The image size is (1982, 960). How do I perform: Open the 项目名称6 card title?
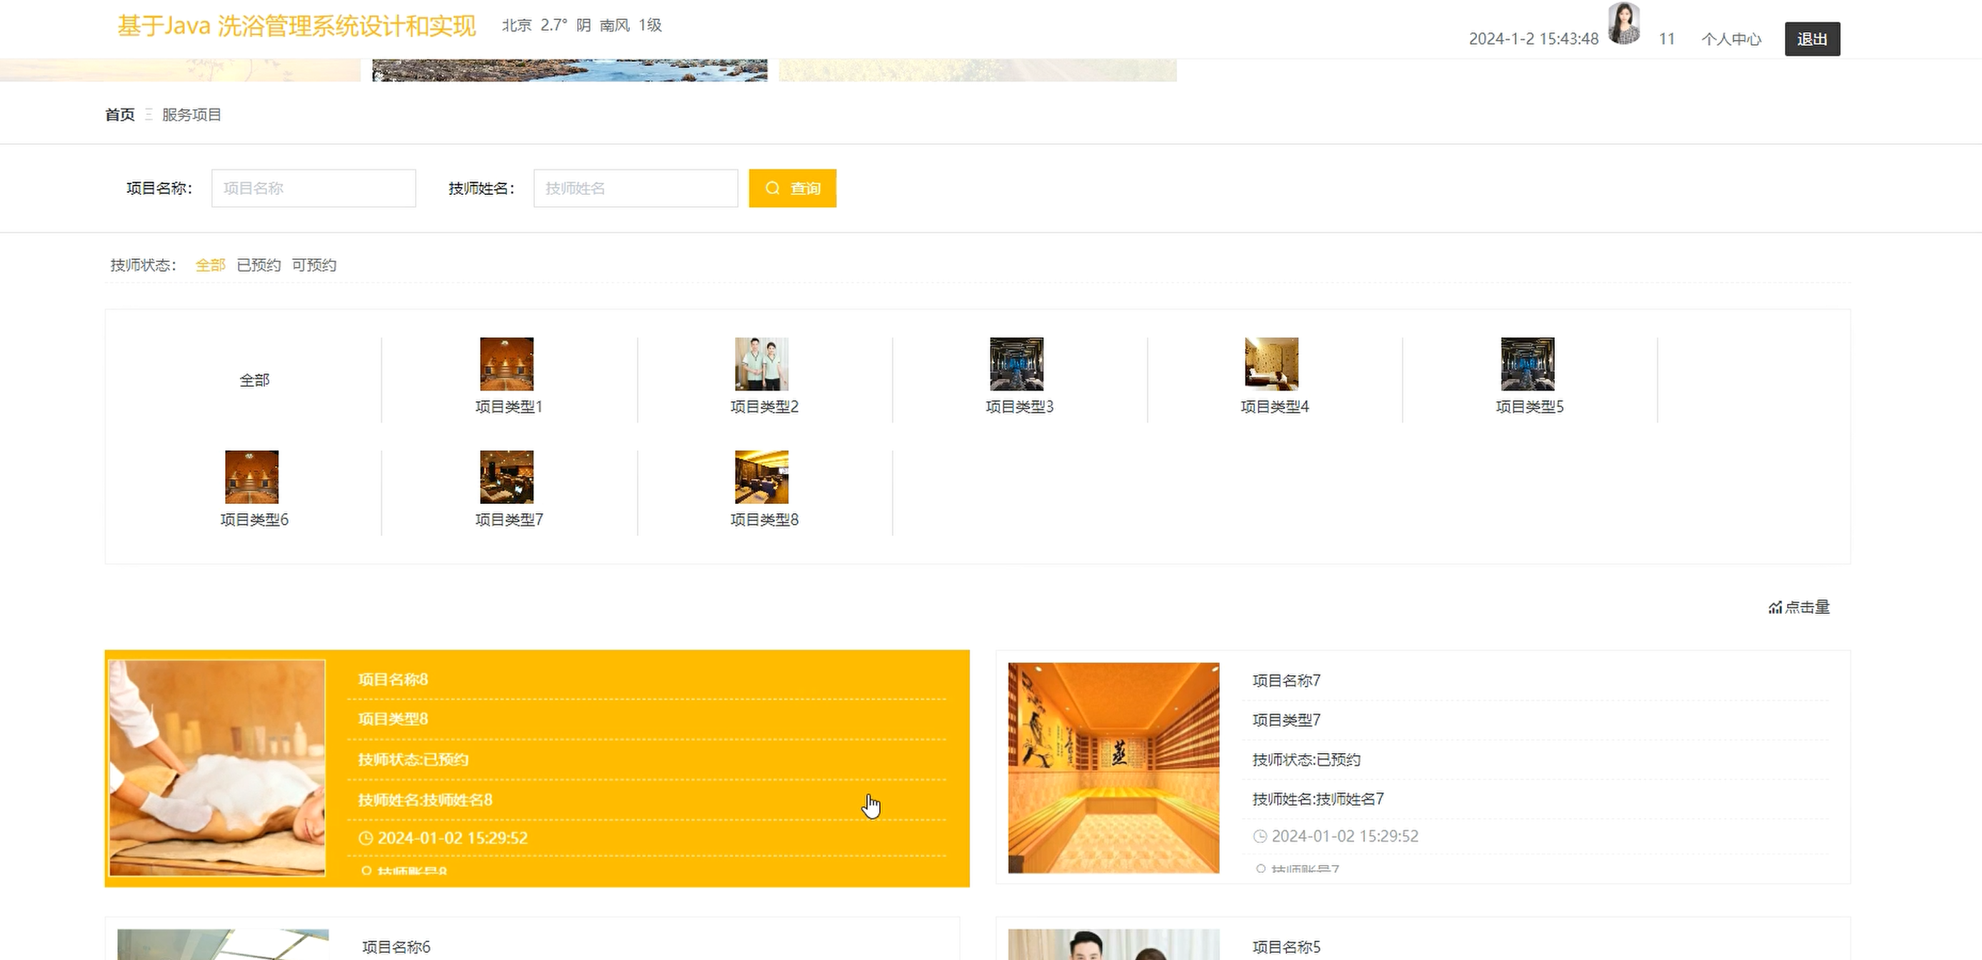396,947
